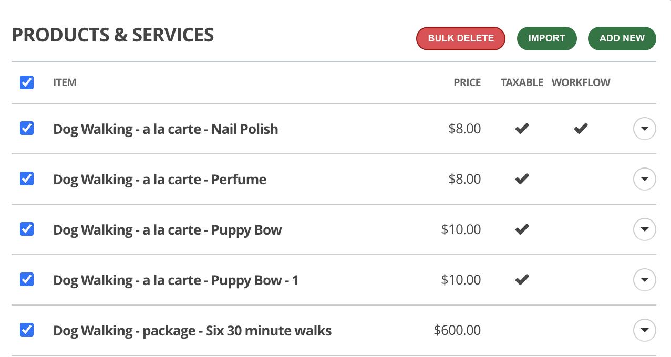Screen dimensions: 671x357
Task: Open the Puppy Bow row dropdown arrow
Action: (x=644, y=229)
